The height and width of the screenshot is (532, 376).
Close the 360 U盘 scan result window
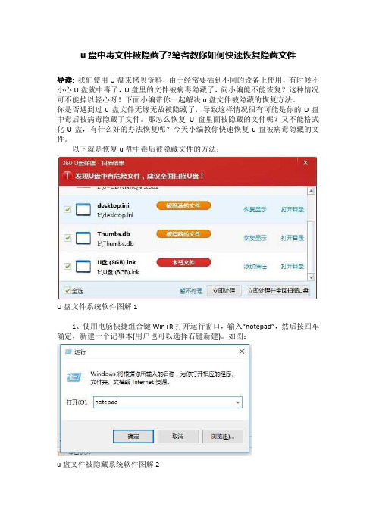[305, 163]
